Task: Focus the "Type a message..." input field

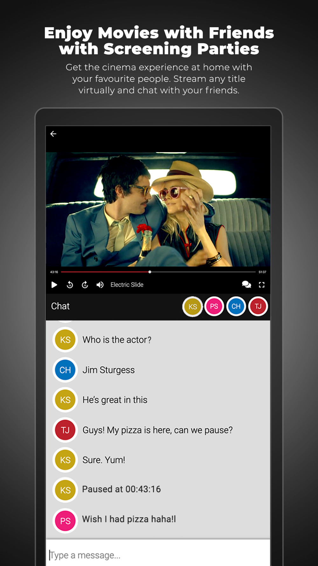Action: [158, 553]
